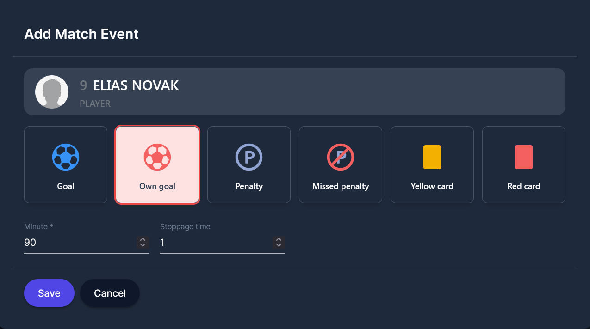This screenshot has height=329, width=590.
Task: Increase Stoppage time with up arrow
Action: click(x=279, y=239)
